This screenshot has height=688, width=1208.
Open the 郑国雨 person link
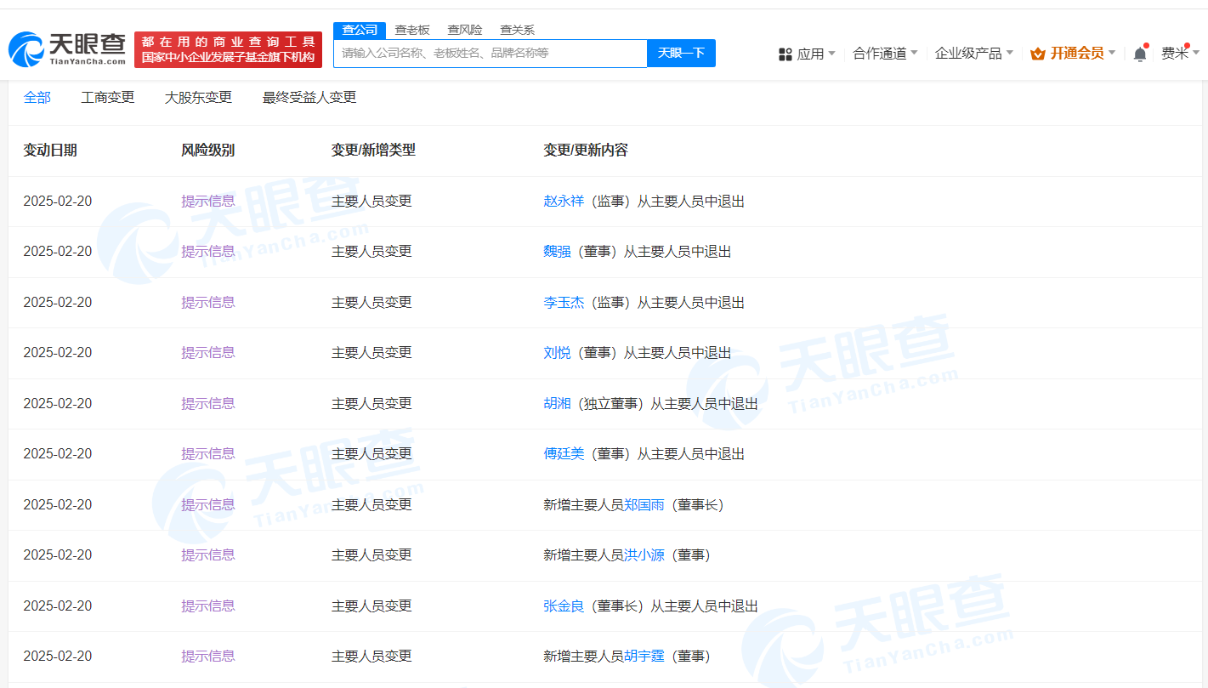(644, 504)
